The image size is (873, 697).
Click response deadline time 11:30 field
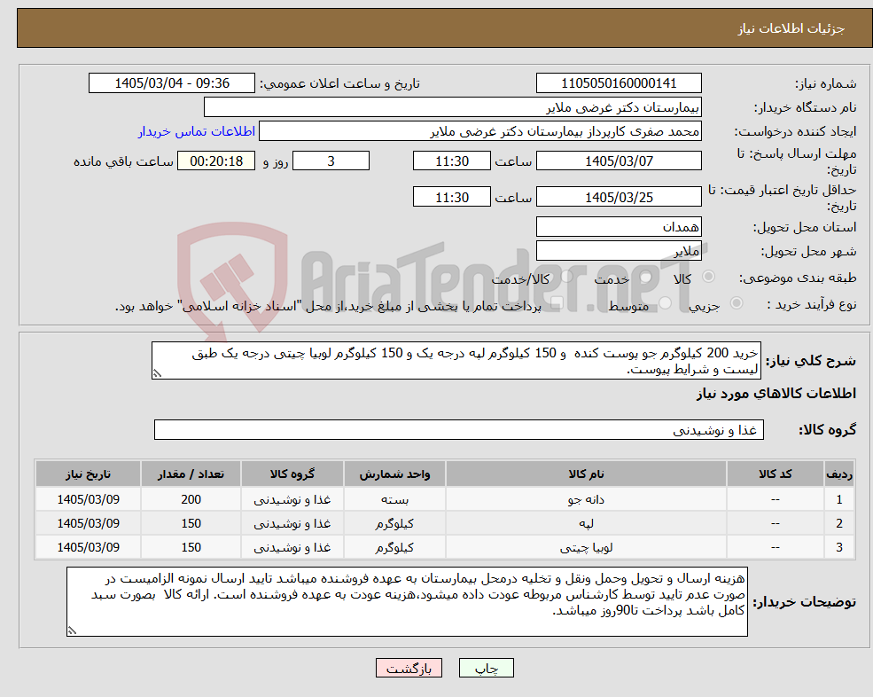click(451, 161)
